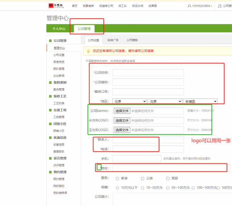Click the user avatar icon beside 15959203894
This screenshot has height=206, width=232.
point(189,6)
